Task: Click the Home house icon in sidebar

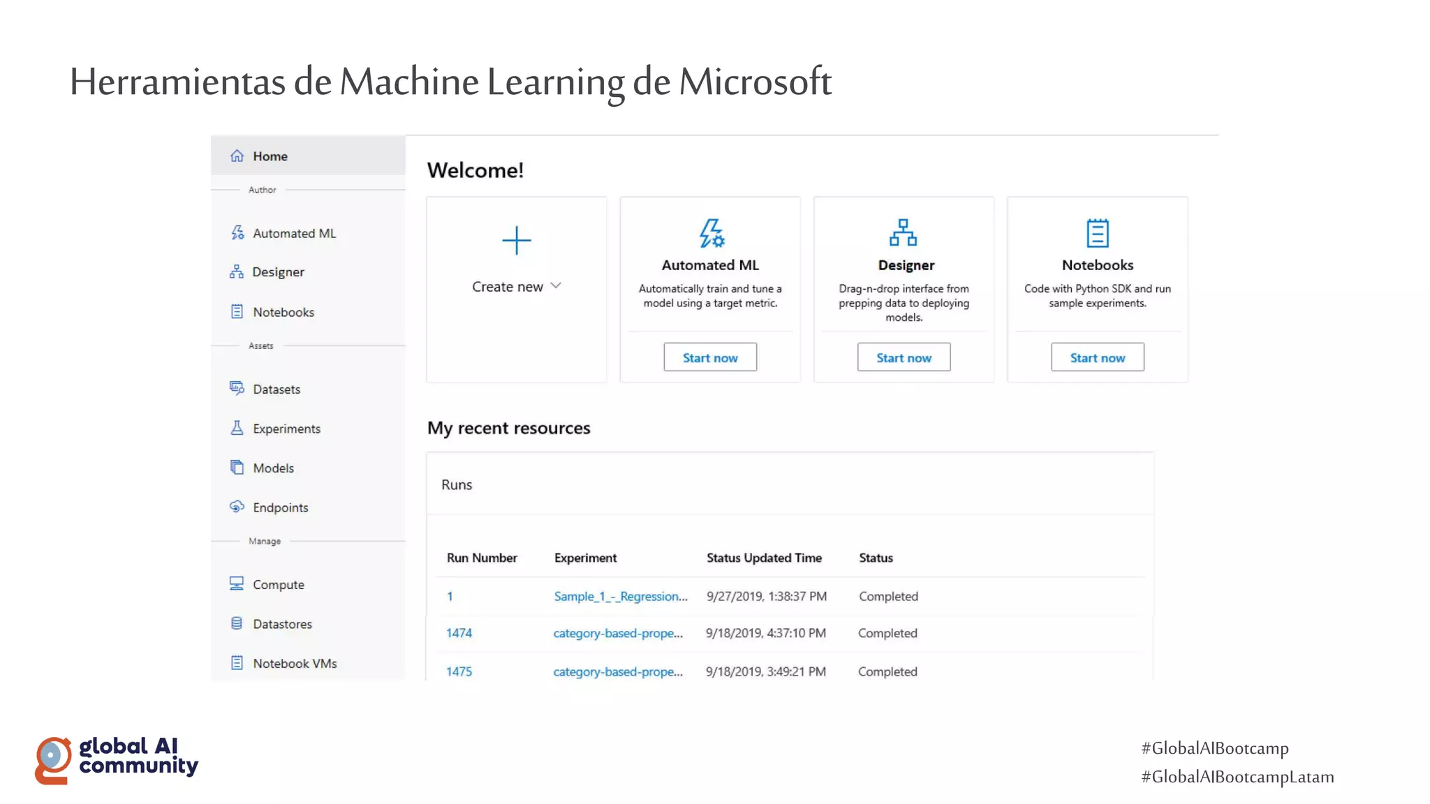Action: 237,156
